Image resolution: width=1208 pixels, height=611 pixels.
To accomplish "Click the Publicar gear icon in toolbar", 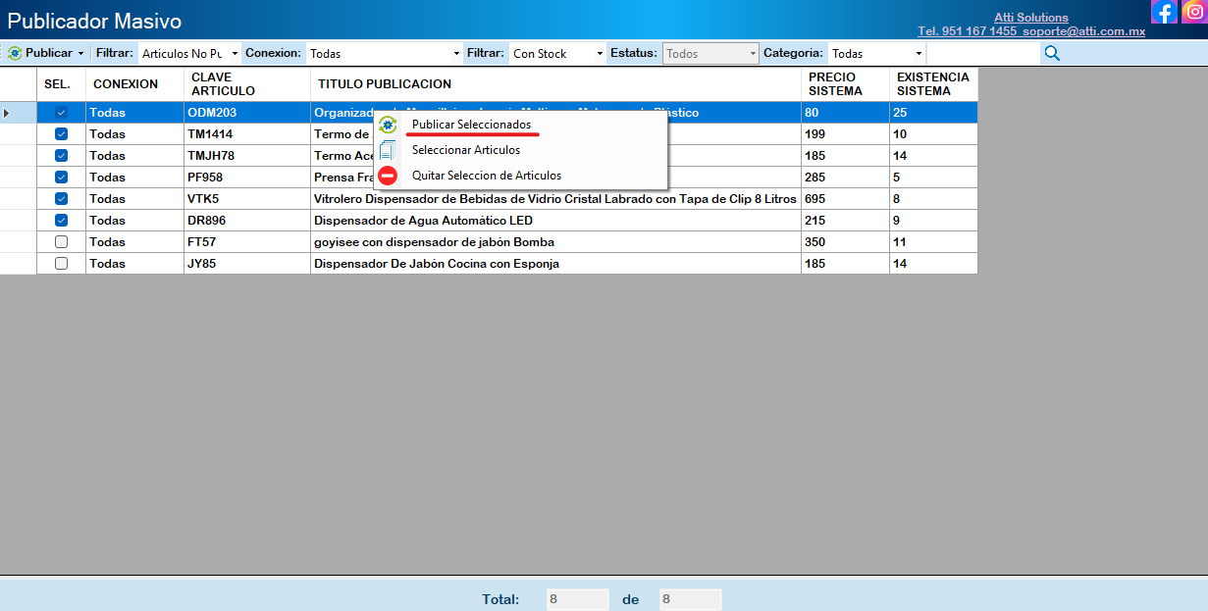I will click(15, 53).
